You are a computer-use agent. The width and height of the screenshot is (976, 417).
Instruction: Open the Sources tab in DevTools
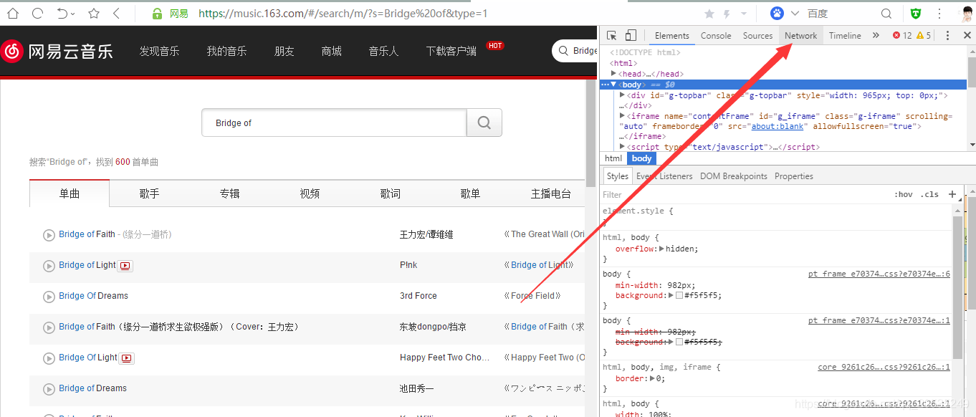(x=757, y=36)
